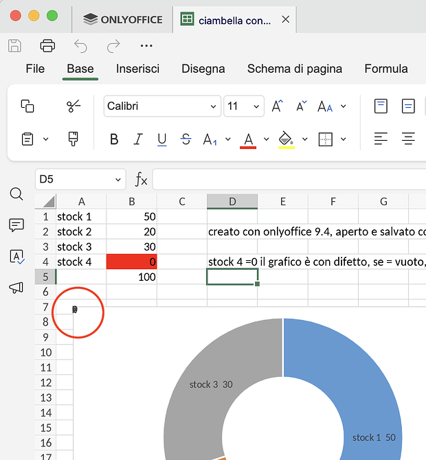Expand the Change case dropdown arrow

(x=344, y=106)
